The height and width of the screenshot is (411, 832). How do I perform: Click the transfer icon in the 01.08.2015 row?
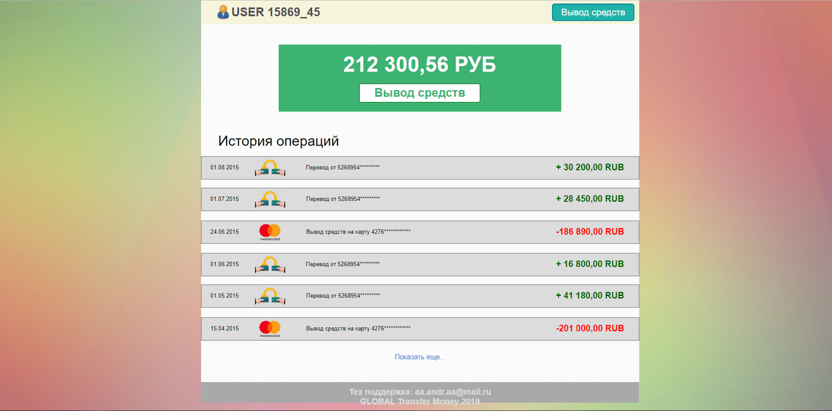click(269, 167)
